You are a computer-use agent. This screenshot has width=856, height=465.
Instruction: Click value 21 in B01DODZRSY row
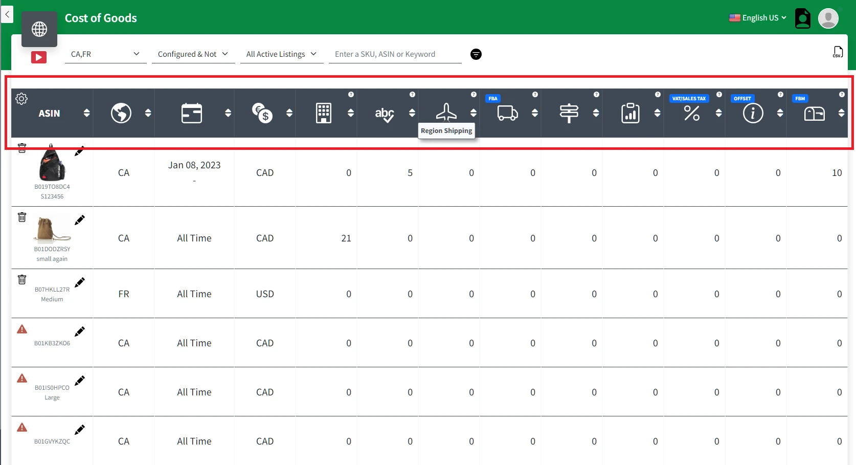[346, 238]
